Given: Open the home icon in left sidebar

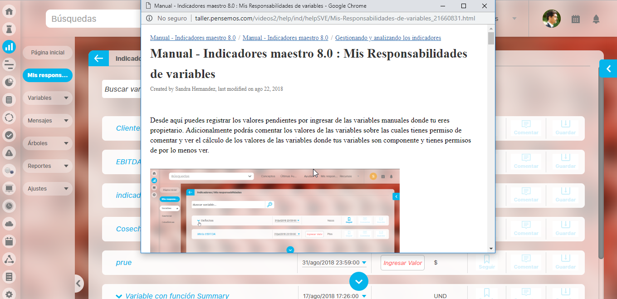Looking at the screenshot, I should tap(9, 12).
